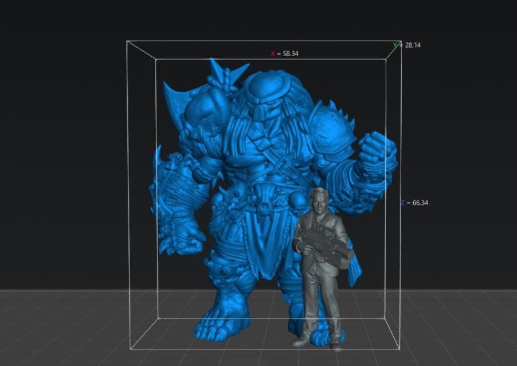Click the Y = 28.14 dimension label
The image size is (517, 366).
407,45
